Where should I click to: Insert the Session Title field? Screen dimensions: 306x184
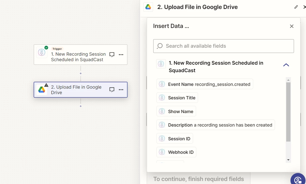(177, 98)
